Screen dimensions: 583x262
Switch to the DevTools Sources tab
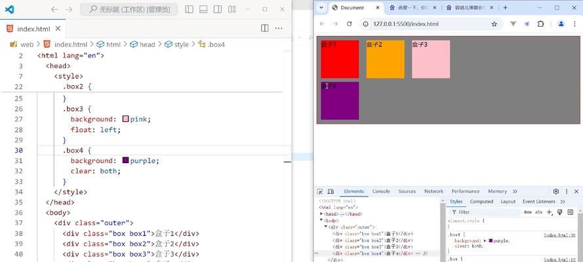(407, 191)
